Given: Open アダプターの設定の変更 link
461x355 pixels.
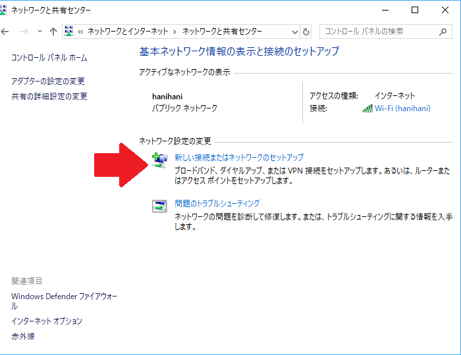Looking at the screenshot, I should 48,82.
